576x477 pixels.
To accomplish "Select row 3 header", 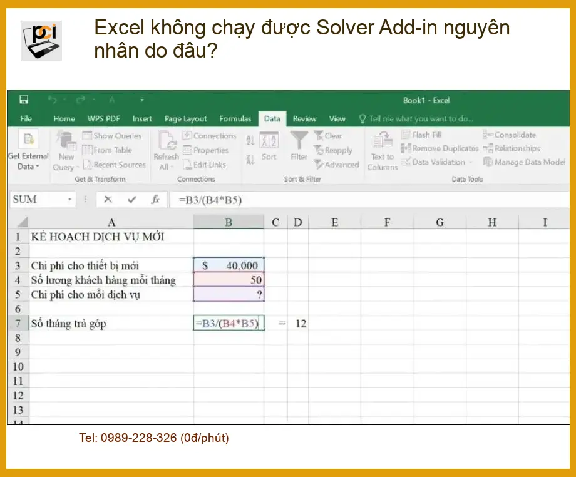I will (x=18, y=265).
